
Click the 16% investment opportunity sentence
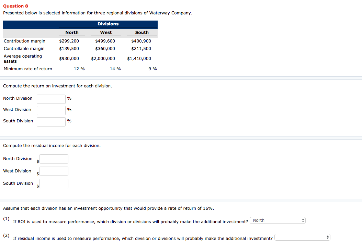[x=109, y=208]
